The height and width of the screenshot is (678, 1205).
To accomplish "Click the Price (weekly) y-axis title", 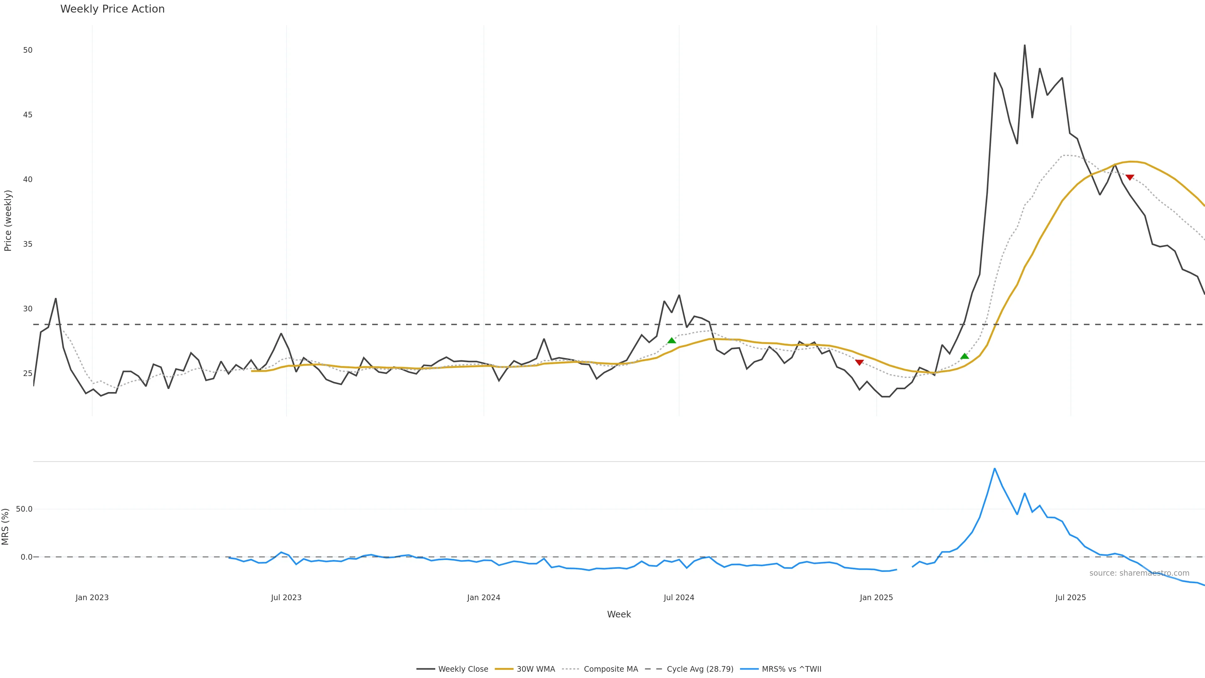I will click(8, 220).
